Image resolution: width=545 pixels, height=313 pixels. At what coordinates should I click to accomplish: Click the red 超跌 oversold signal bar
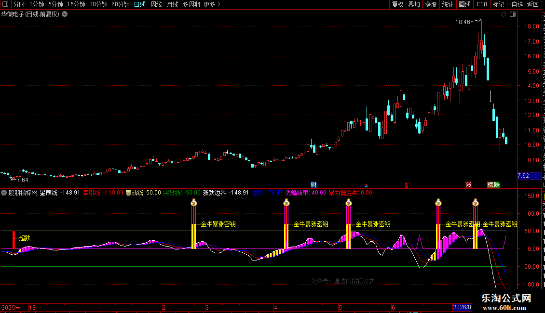[x=14, y=240]
